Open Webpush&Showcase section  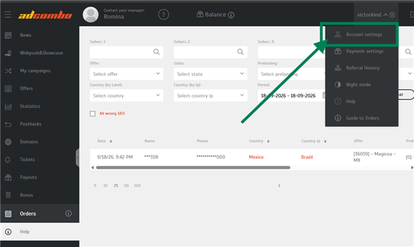pos(41,53)
